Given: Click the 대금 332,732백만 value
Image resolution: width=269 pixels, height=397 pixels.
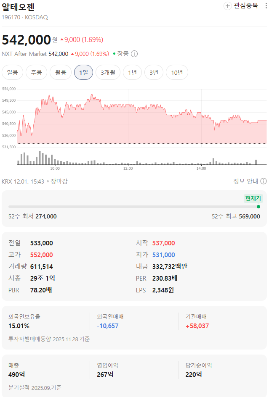Looking at the screenshot, I should tap(170, 266).
